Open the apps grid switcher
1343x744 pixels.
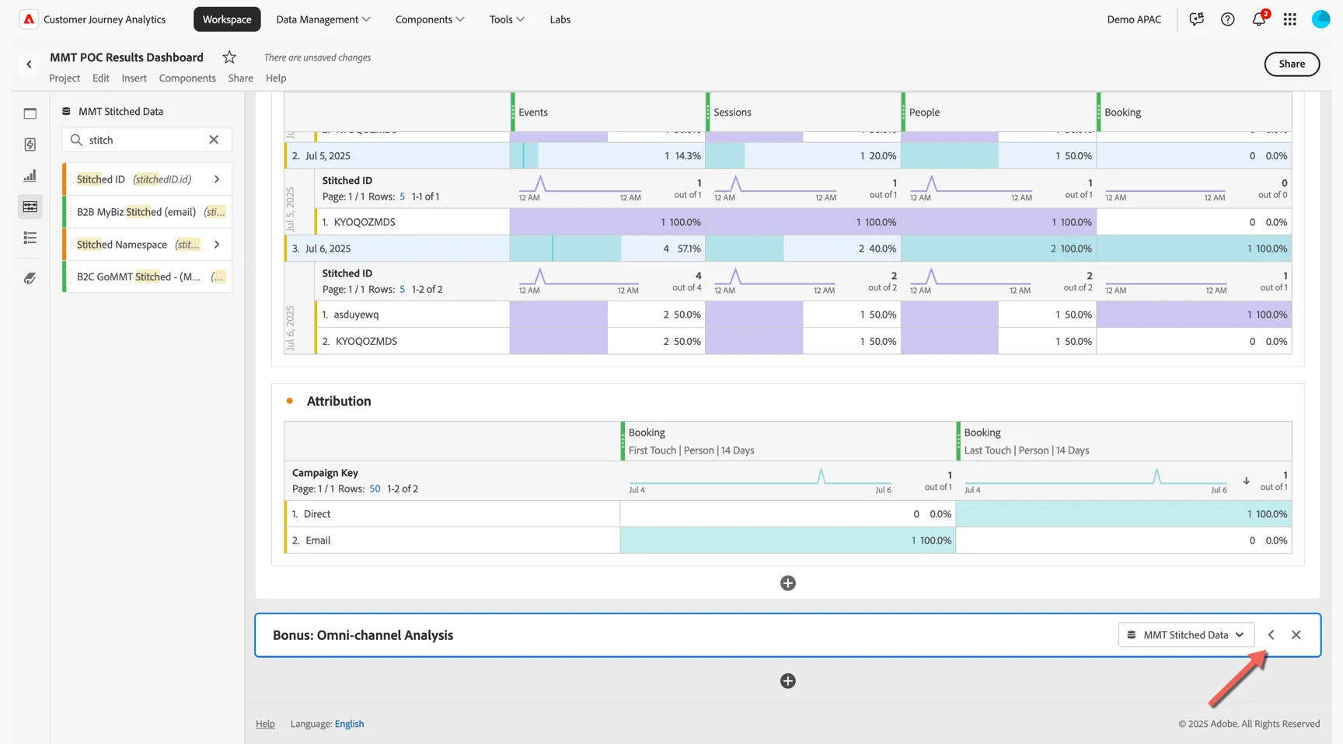pyautogui.click(x=1289, y=19)
